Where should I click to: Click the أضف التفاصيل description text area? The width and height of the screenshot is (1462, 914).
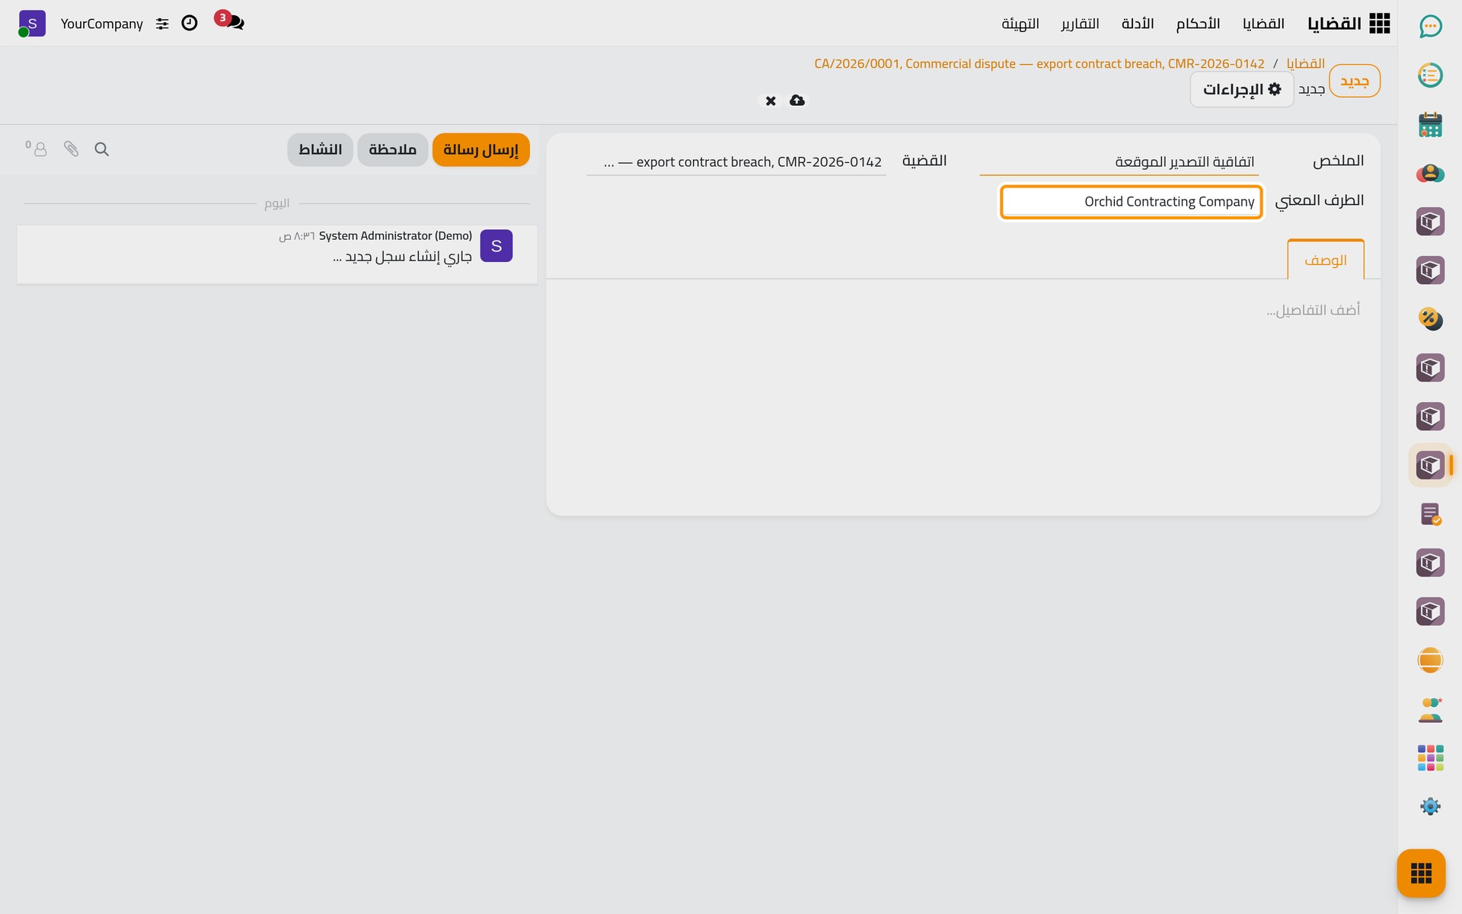click(963, 310)
